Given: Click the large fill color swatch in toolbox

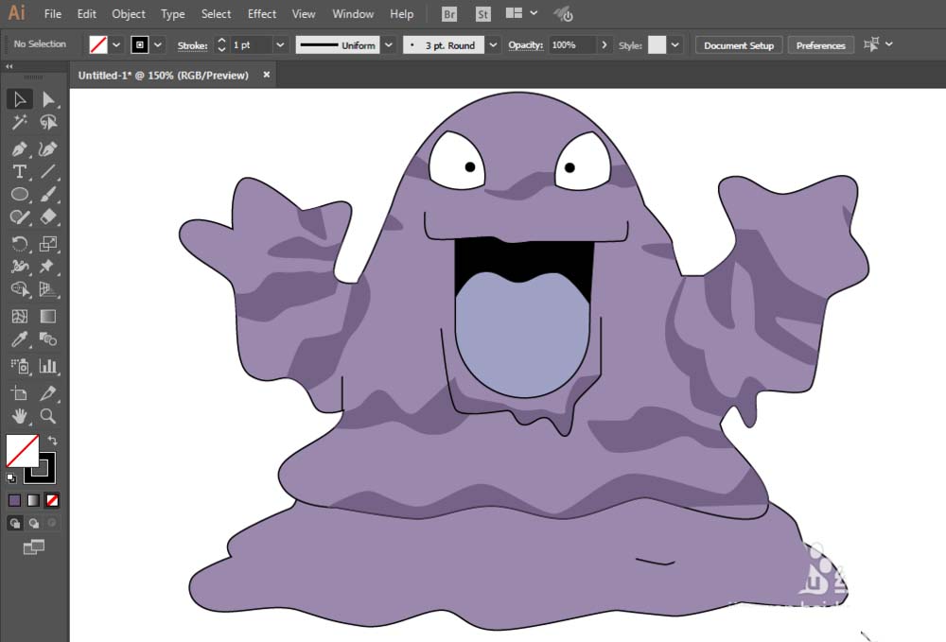Looking at the screenshot, I should 22,450.
